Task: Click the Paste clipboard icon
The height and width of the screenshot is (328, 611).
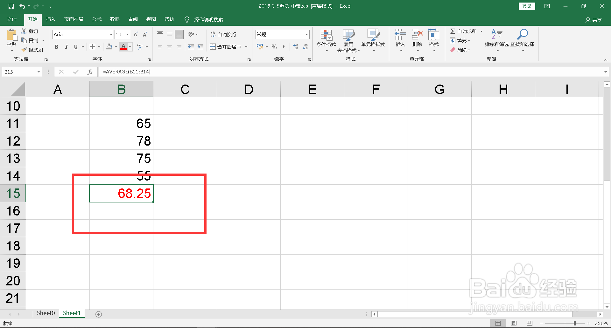Action: [x=12, y=35]
